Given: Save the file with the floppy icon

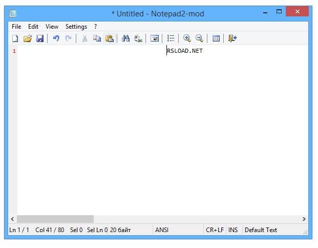Looking at the screenshot, I should point(40,38).
